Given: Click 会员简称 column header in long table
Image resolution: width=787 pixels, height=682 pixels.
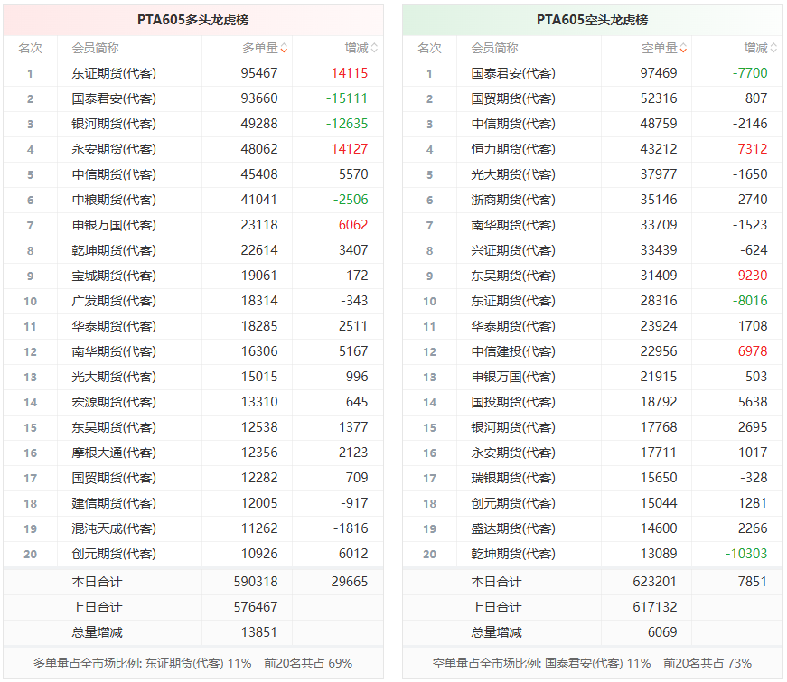Looking at the screenshot, I should click(96, 48).
